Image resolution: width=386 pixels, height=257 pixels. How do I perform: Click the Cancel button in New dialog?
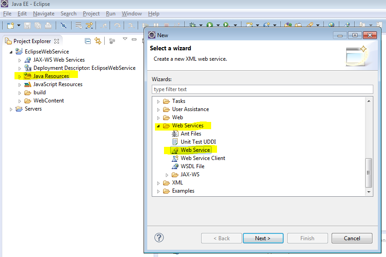click(352, 238)
